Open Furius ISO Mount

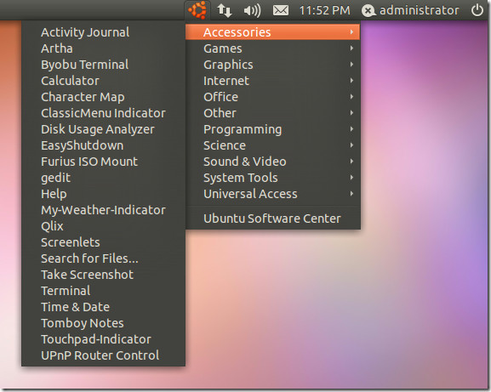point(103,162)
